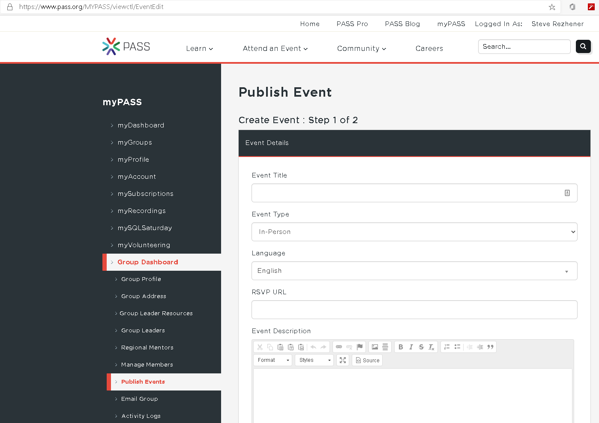Open the Community menu
Viewport: 599px width, 423px height.
pyautogui.click(x=361, y=48)
